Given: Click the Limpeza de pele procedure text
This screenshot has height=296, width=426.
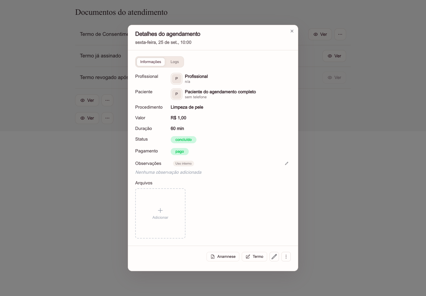Looking at the screenshot, I should (187, 107).
